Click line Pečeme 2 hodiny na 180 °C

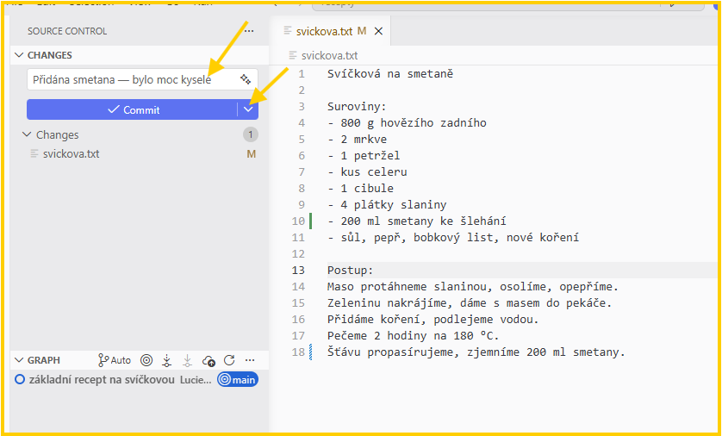click(x=414, y=336)
